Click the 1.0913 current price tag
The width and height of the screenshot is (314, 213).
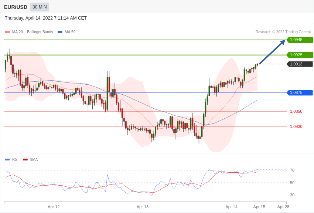tap(300, 64)
